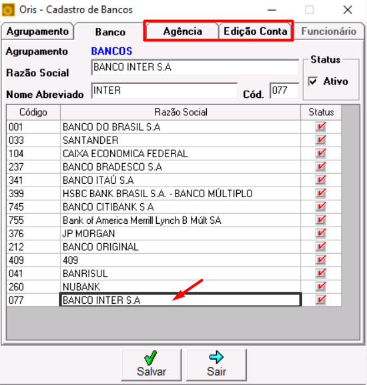The width and height of the screenshot is (367, 385).
Task: Click the Cód. field showing 077
Action: 284,91
